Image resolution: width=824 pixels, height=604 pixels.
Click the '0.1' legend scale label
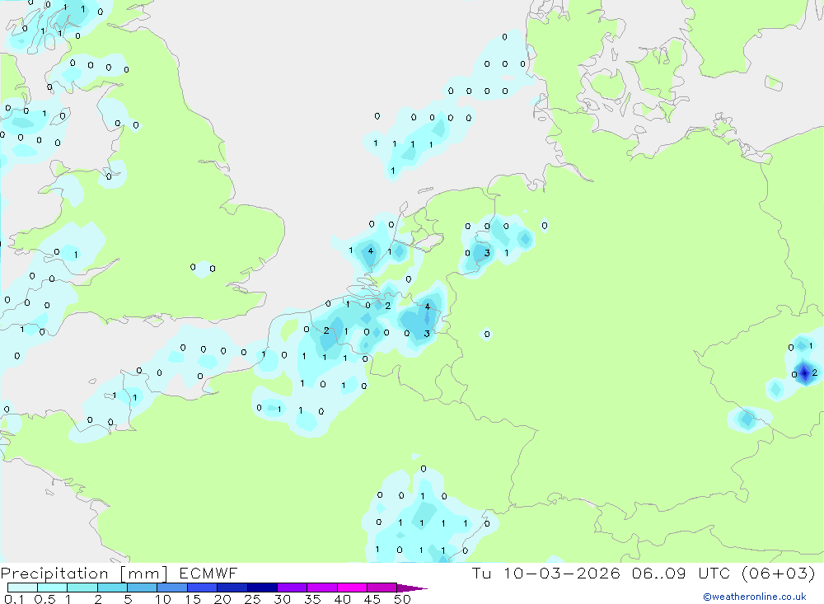point(14,599)
